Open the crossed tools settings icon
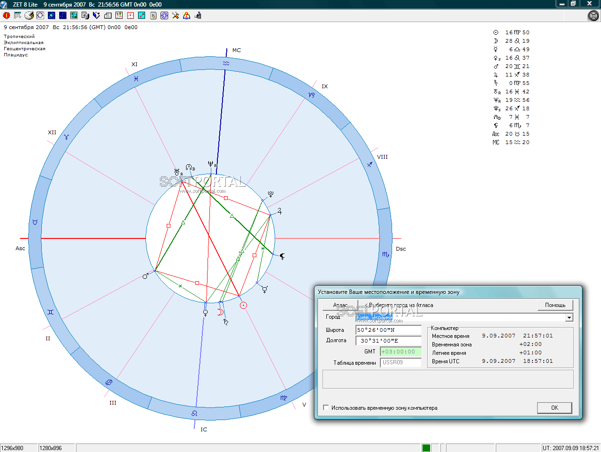The height and width of the screenshot is (452, 601). [x=176, y=15]
